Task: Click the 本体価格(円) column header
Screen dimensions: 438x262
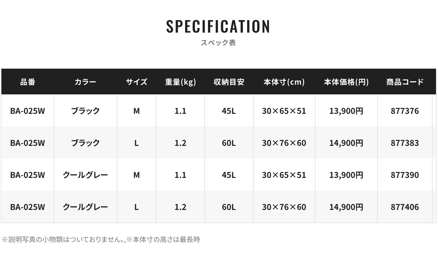Action: pos(346,82)
